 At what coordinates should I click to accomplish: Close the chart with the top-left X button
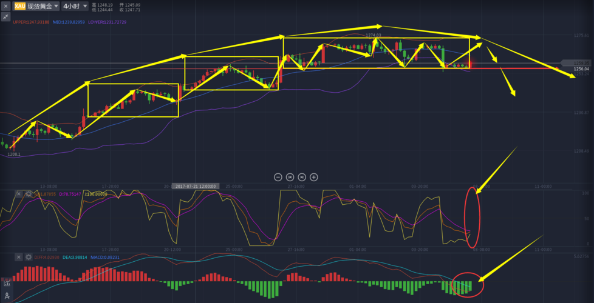[5, 6]
